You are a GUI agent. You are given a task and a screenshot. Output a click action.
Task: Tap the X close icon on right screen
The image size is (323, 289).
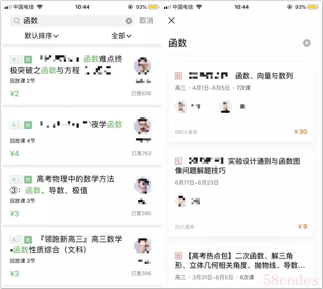click(x=171, y=20)
